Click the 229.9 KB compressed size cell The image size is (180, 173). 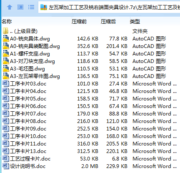point(117,166)
